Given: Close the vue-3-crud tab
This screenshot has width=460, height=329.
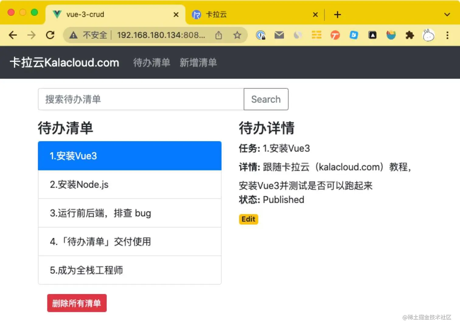Looking at the screenshot, I should tap(176, 15).
